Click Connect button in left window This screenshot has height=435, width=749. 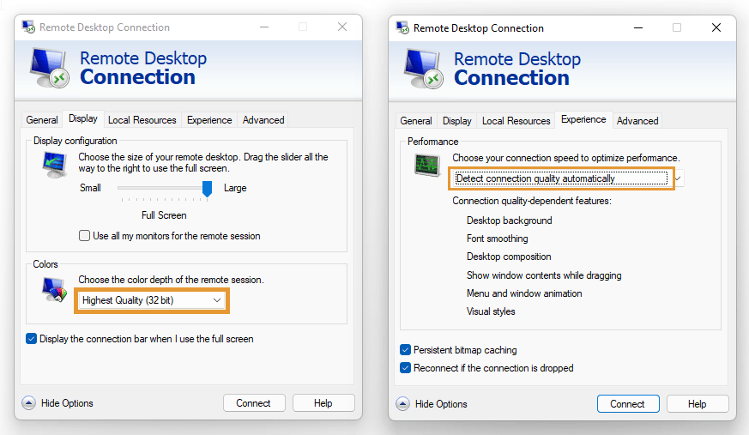click(x=254, y=403)
